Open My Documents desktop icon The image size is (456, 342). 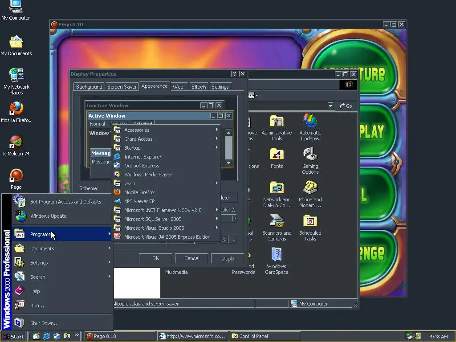(16, 46)
